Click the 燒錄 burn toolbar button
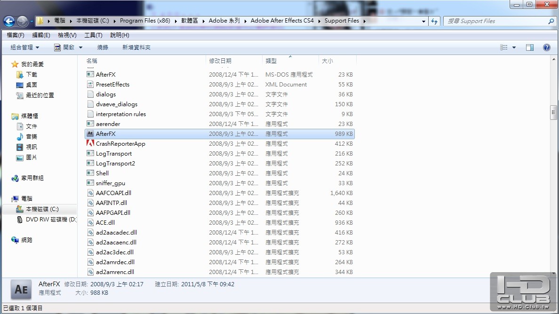The height and width of the screenshot is (314, 559). [x=103, y=47]
